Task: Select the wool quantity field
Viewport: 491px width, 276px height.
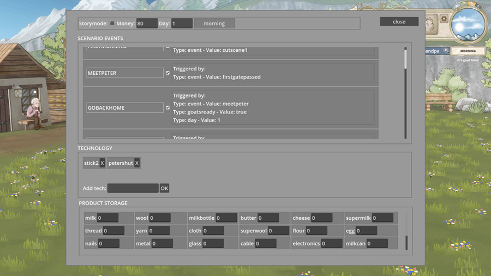Action: coord(160,218)
